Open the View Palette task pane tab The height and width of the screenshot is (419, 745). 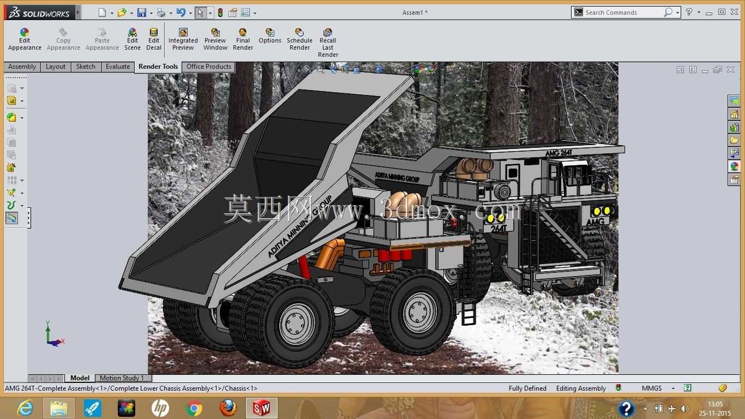(734, 153)
